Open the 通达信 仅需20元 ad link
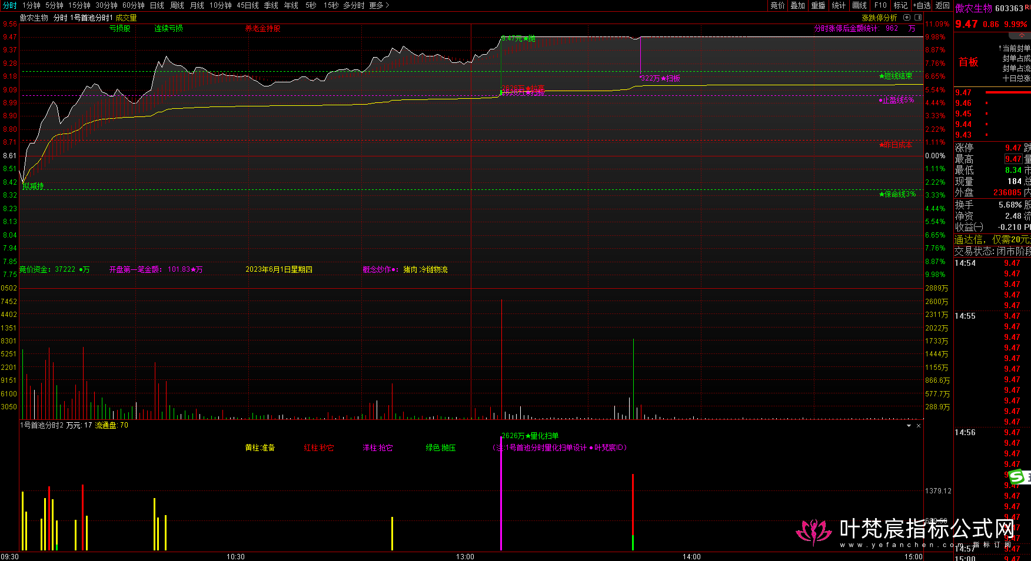The height and width of the screenshot is (561, 1031). coord(992,239)
